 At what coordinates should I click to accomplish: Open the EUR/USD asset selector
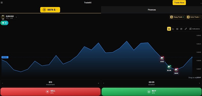point(10,17)
